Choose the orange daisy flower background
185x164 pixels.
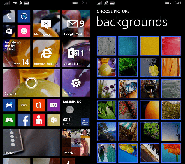(x=171, y=153)
